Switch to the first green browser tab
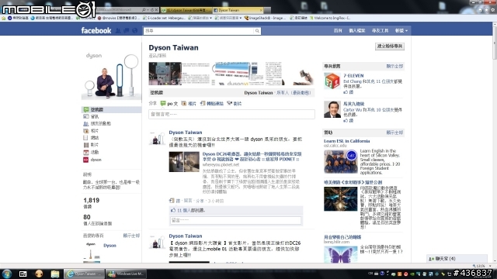Image resolution: width=497 pixels, height=279 pixels. click(x=186, y=10)
